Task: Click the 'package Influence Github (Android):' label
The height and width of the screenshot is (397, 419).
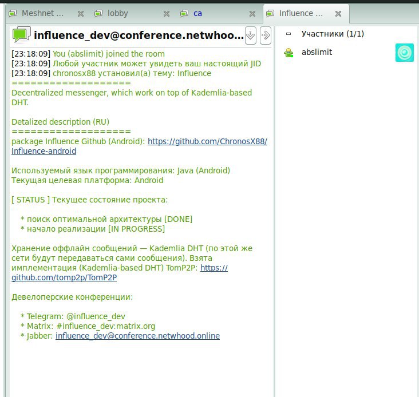Action: pyautogui.click(x=78, y=141)
